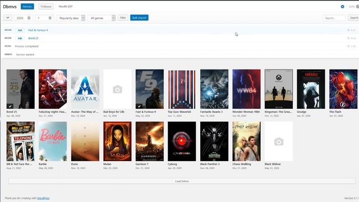Select the Bill & Ted Face the Music poster
Image resolution: width=359 pixels, height=202 pixels.
[21, 141]
